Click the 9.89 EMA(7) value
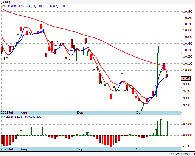Screen dimensions: 195x156 pyautogui.click(x=63, y=6)
